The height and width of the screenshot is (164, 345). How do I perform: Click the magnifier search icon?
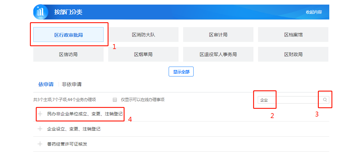click(x=325, y=100)
